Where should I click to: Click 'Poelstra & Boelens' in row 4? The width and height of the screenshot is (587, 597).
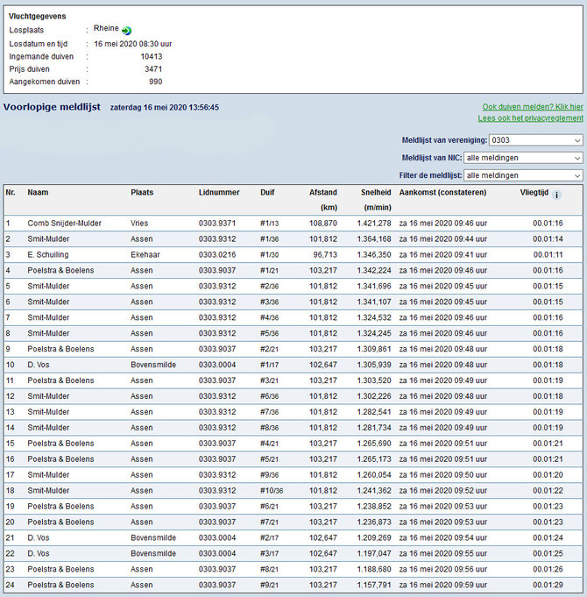[x=60, y=270]
